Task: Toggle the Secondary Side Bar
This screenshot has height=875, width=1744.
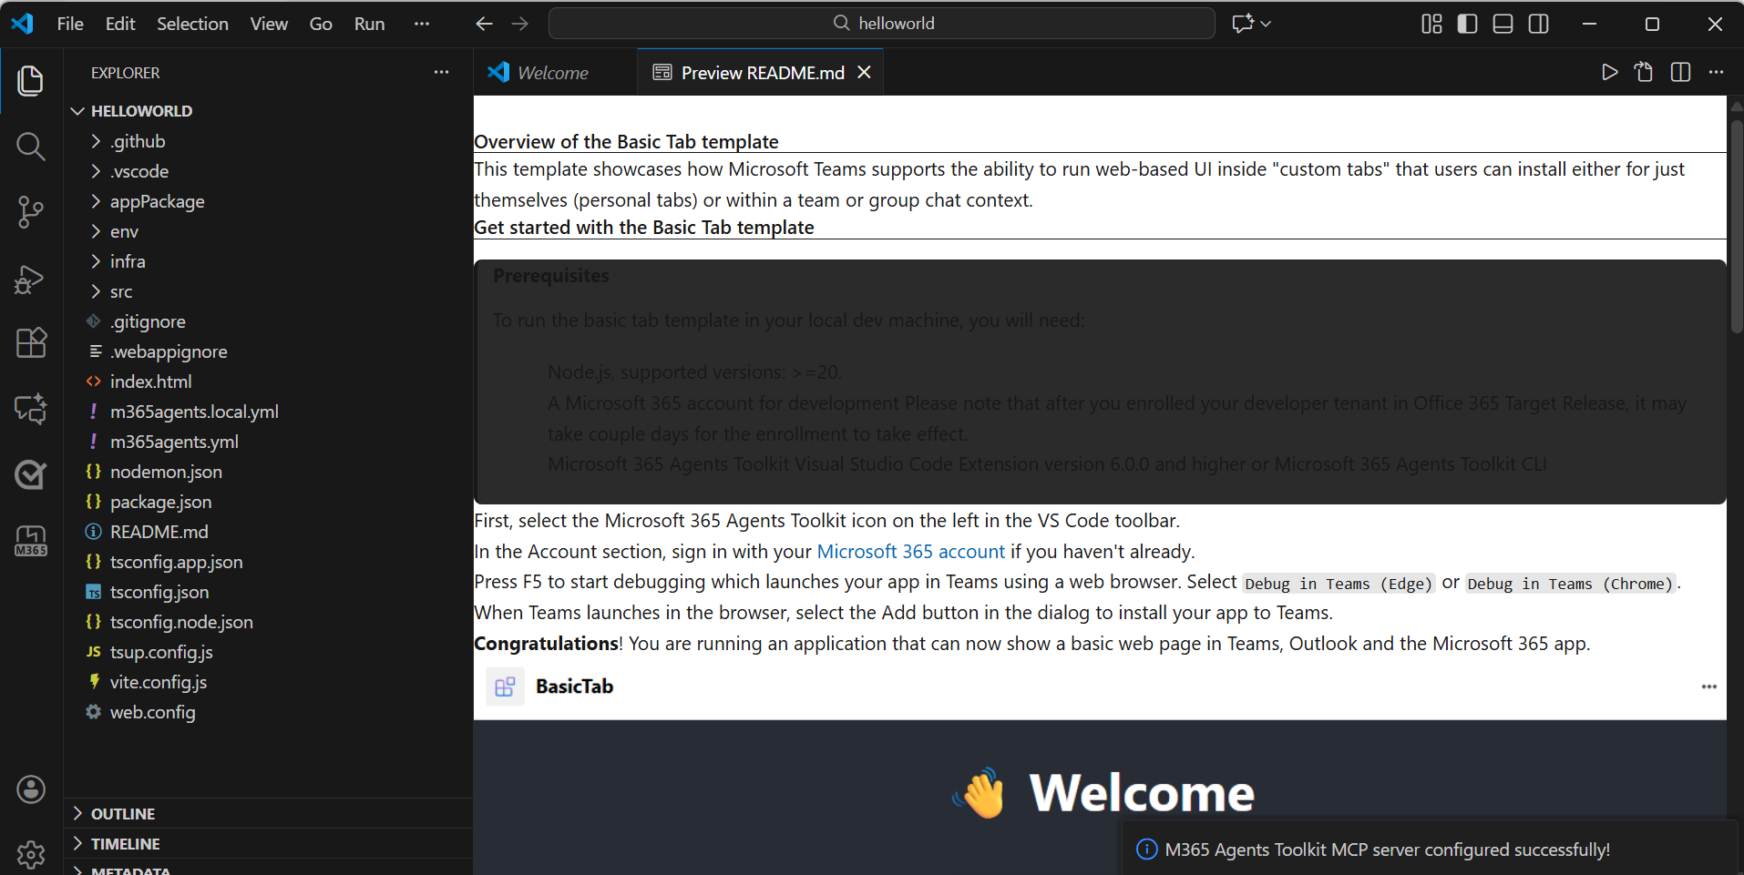Action: 1539,24
